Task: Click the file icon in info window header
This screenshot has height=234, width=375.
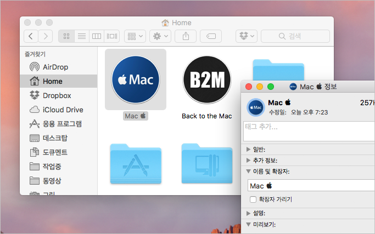Action: pos(256,107)
